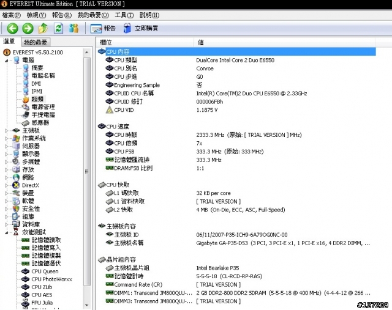Click the 記憶體讀取 memory read benchmark icon
Screen dimensions: 392x310
click(26, 240)
